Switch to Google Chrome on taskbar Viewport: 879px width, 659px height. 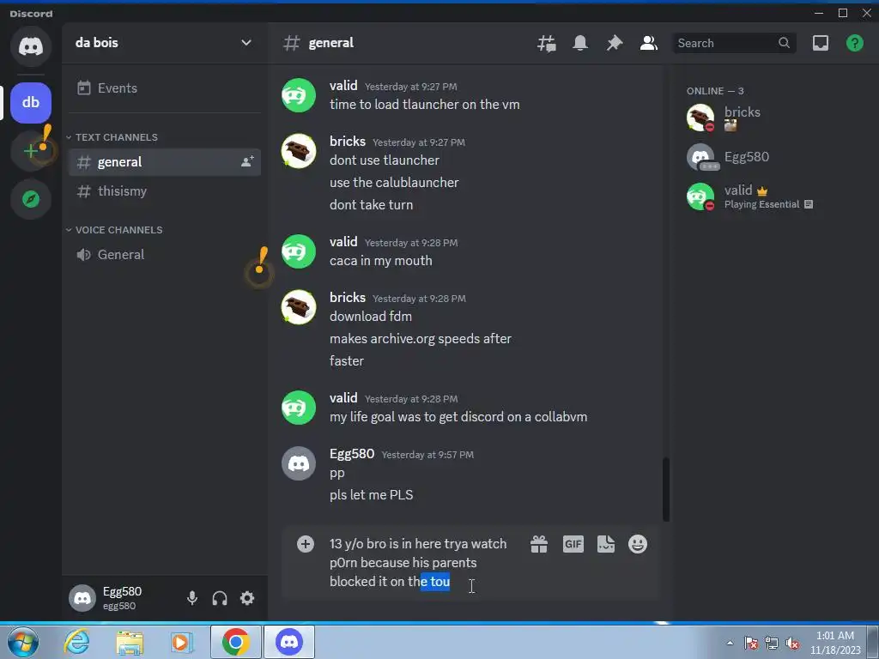(x=235, y=642)
